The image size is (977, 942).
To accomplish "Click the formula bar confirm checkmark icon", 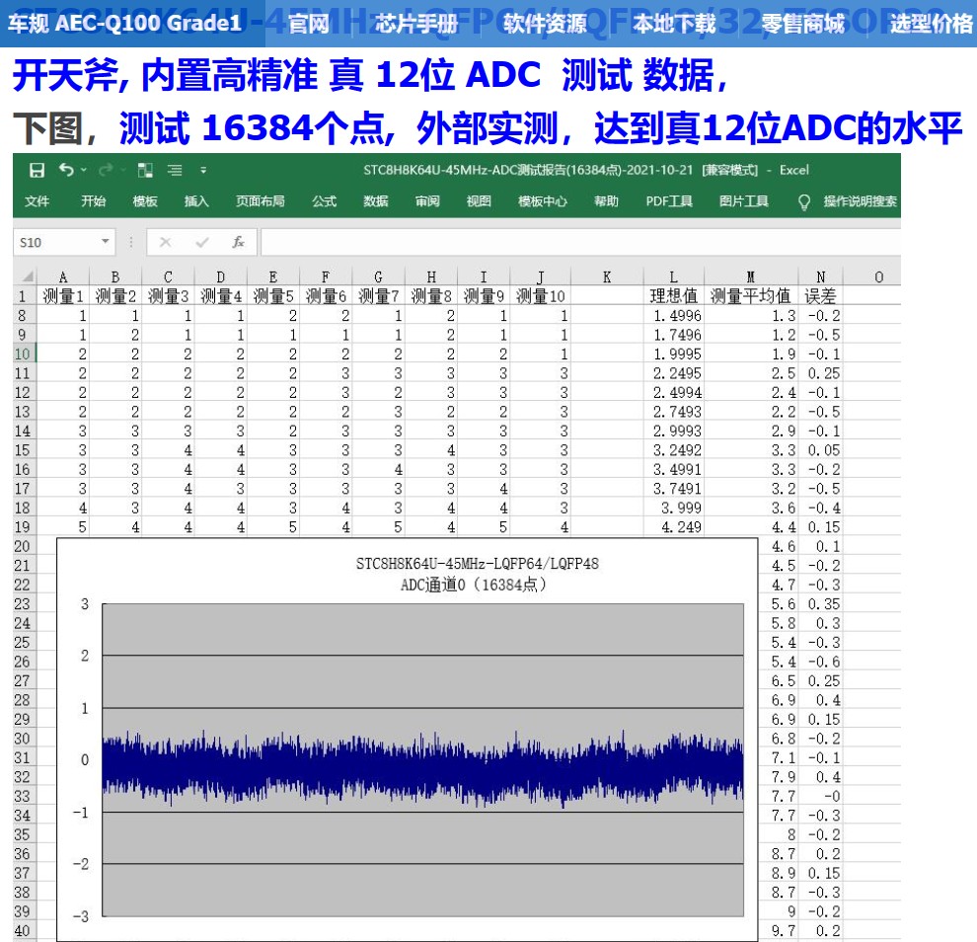I will pyautogui.click(x=202, y=242).
